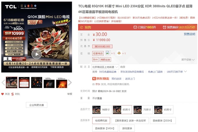Select the 电视裸机版 version
Viewport: 198px width, 132px height.
pos(101,121)
